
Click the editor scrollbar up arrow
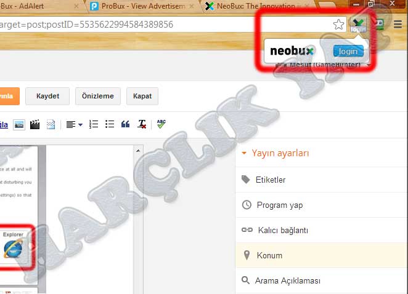click(138, 150)
